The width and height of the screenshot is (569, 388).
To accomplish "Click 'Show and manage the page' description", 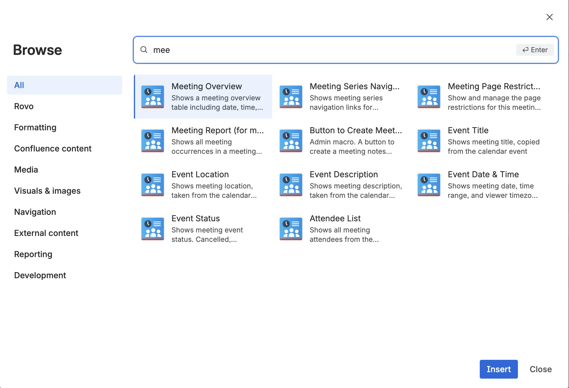I will pos(494,102).
